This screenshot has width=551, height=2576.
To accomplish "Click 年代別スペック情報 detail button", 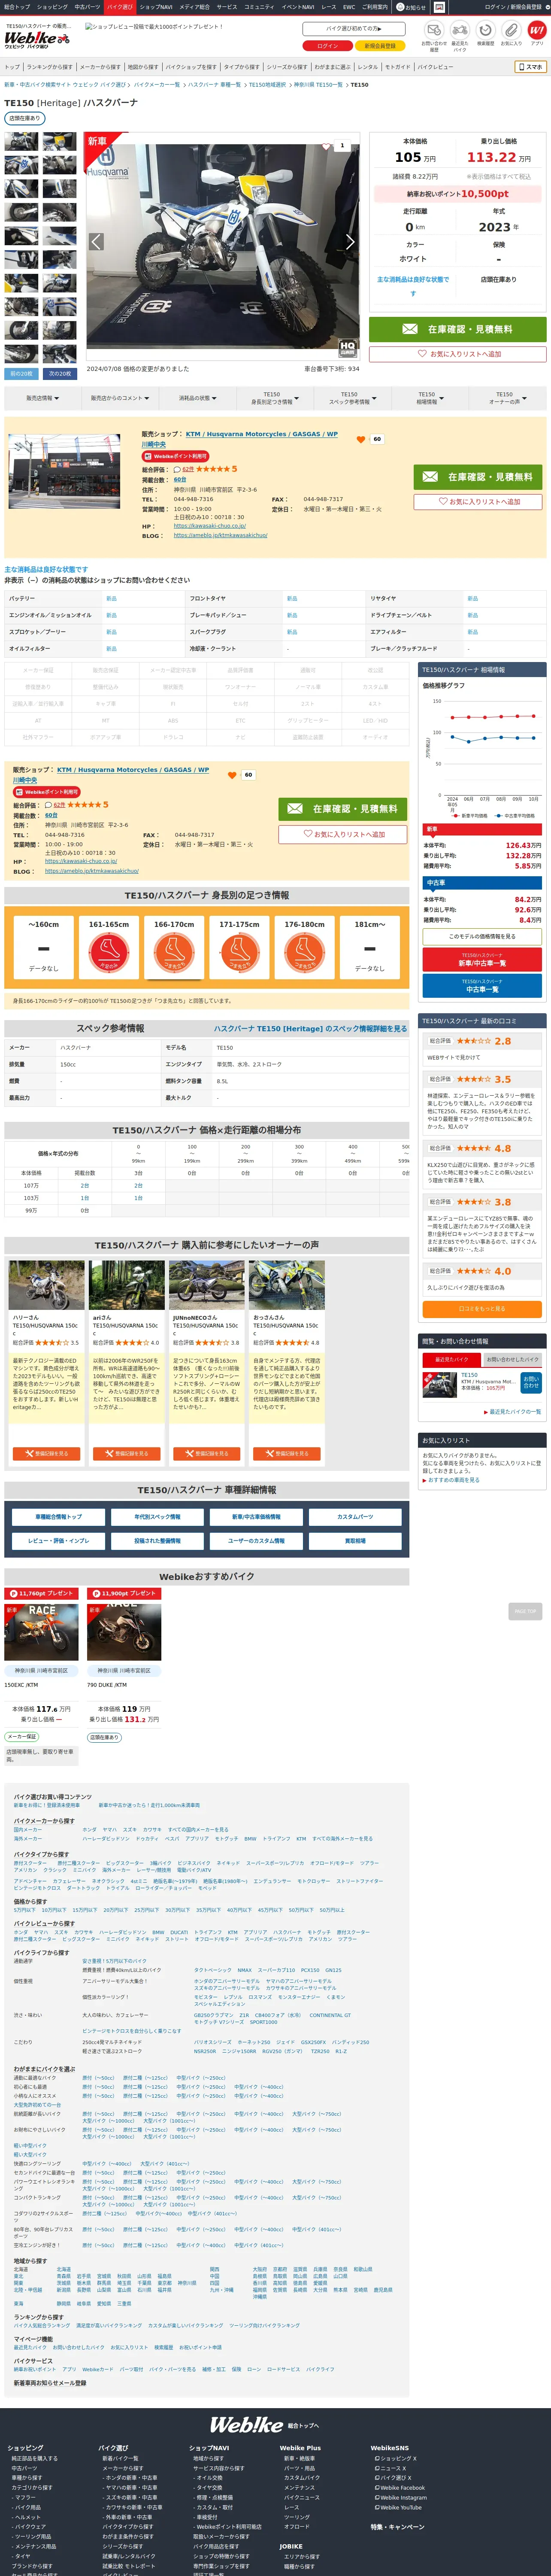I will click(x=158, y=1517).
